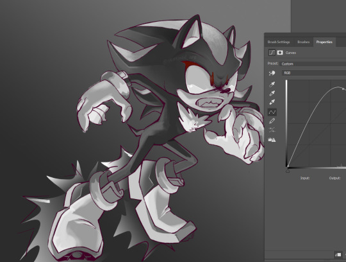The height and width of the screenshot is (262, 346).
Task: Select the black point eyedropper
Action: 272,84
